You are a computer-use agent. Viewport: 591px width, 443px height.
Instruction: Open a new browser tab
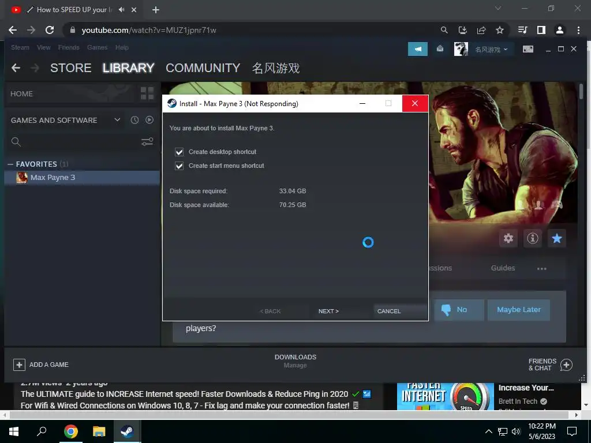156,10
